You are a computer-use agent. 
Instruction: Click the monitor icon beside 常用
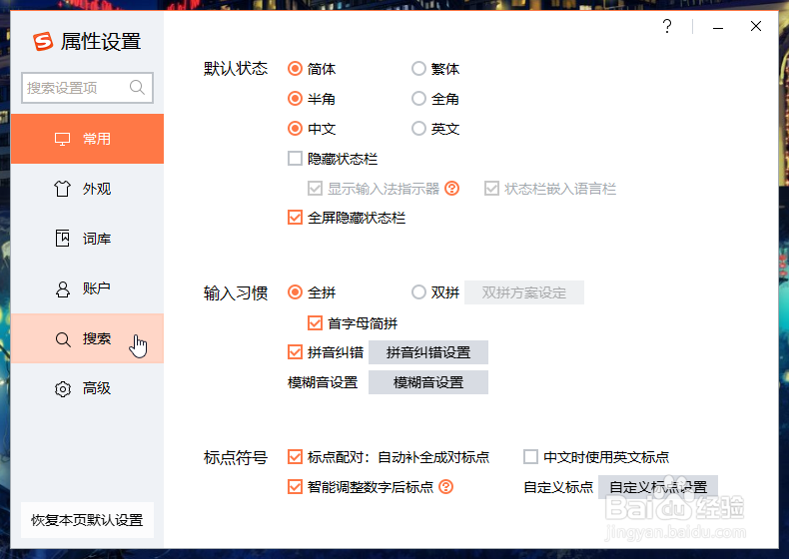[x=62, y=139]
